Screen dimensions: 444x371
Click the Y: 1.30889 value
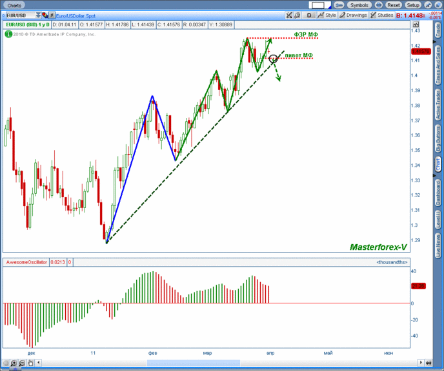(x=221, y=24)
